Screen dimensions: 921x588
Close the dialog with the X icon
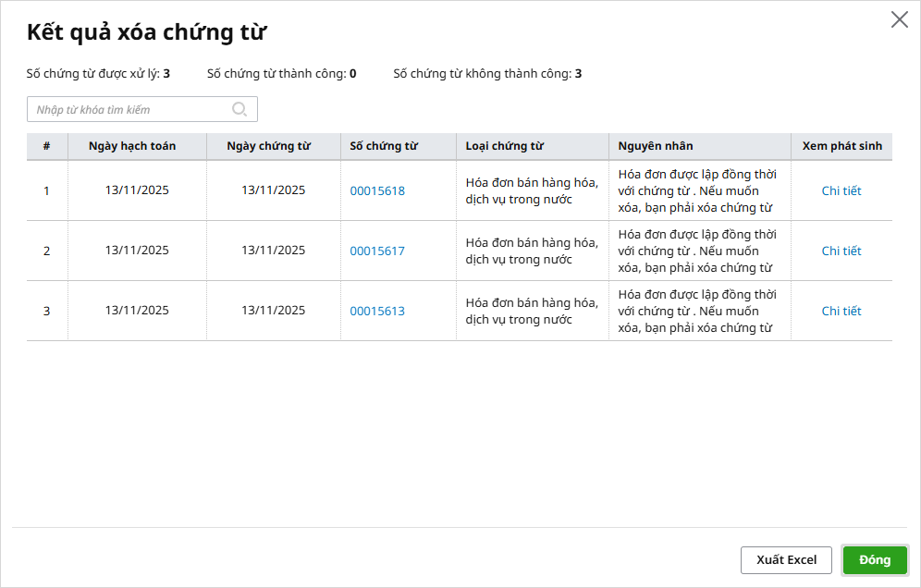pos(899,20)
